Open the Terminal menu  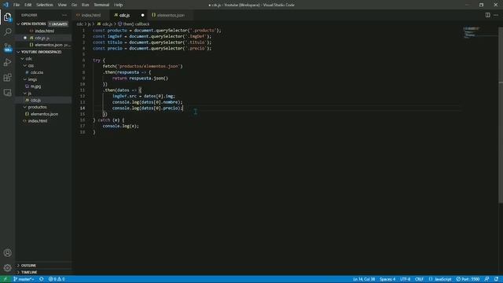pyautogui.click(x=101, y=5)
